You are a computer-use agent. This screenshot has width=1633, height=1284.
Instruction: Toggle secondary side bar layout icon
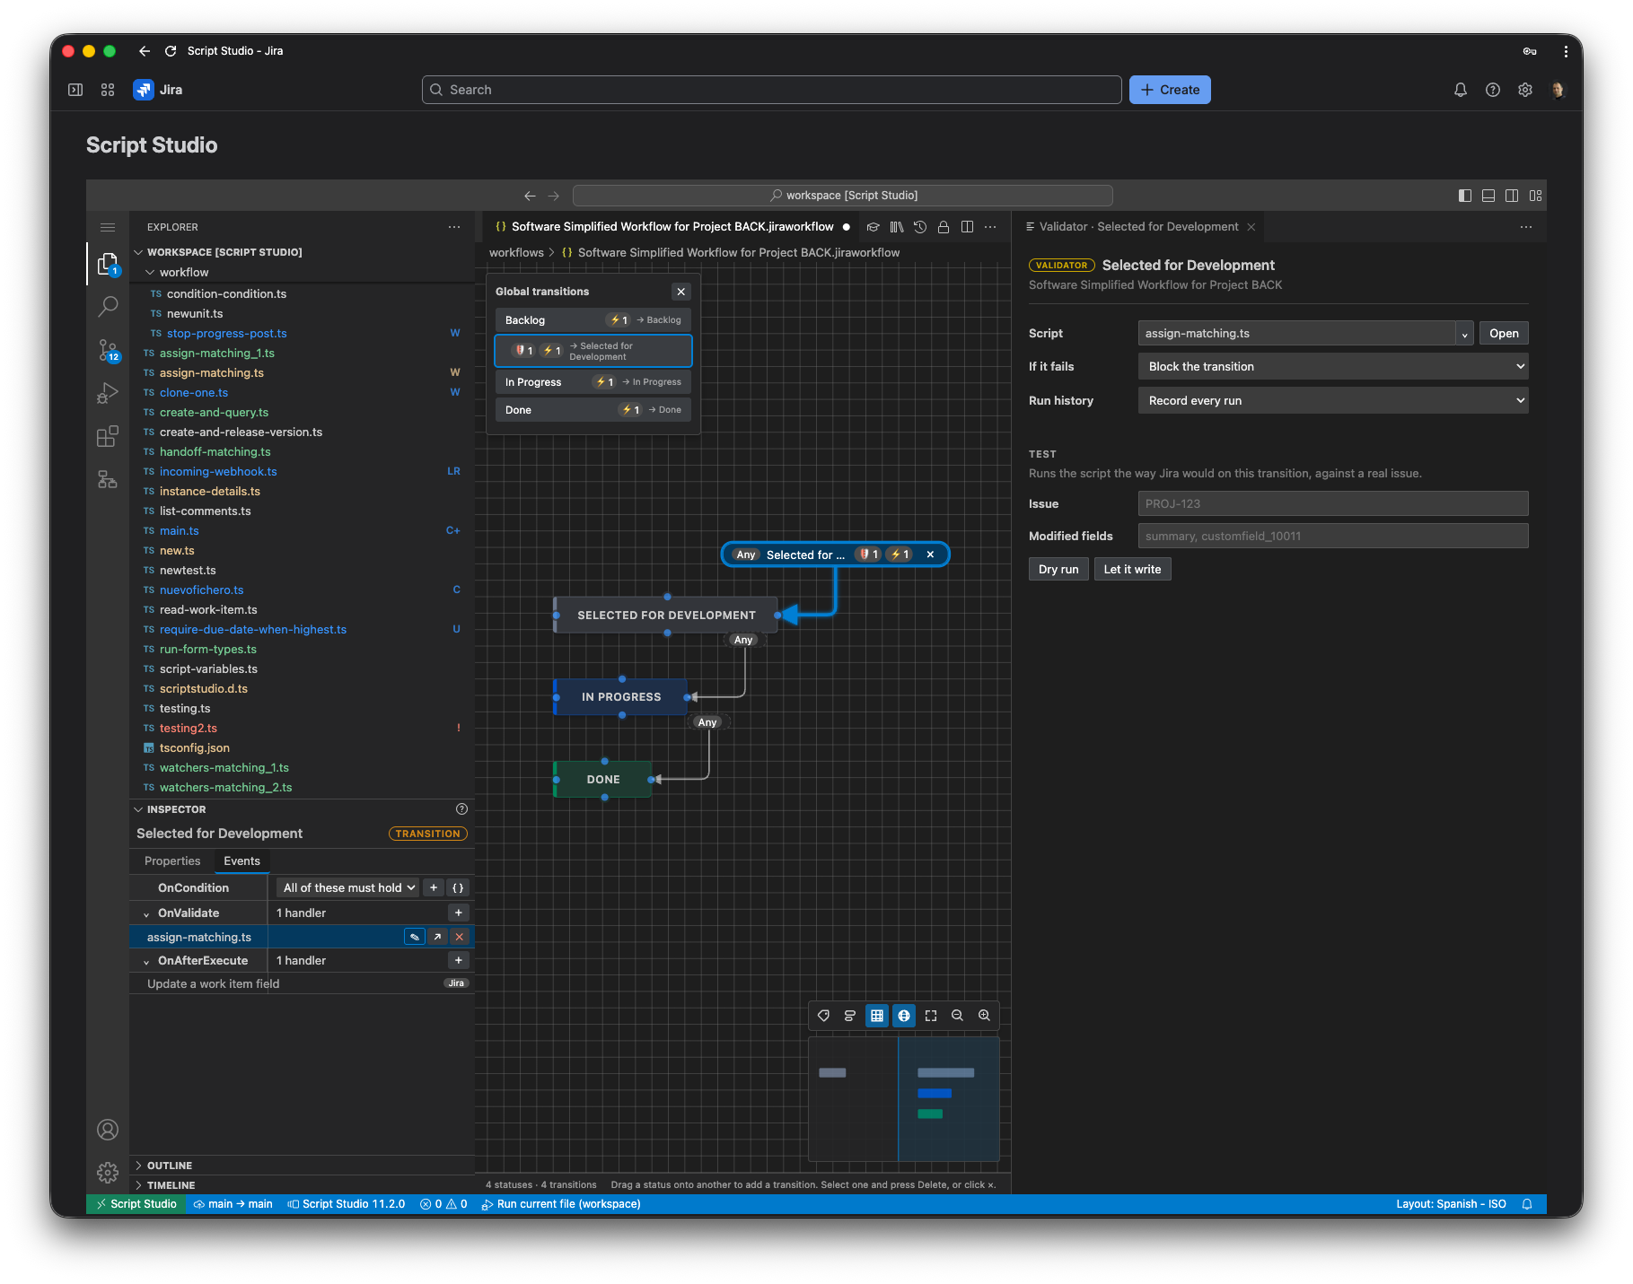[1512, 196]
